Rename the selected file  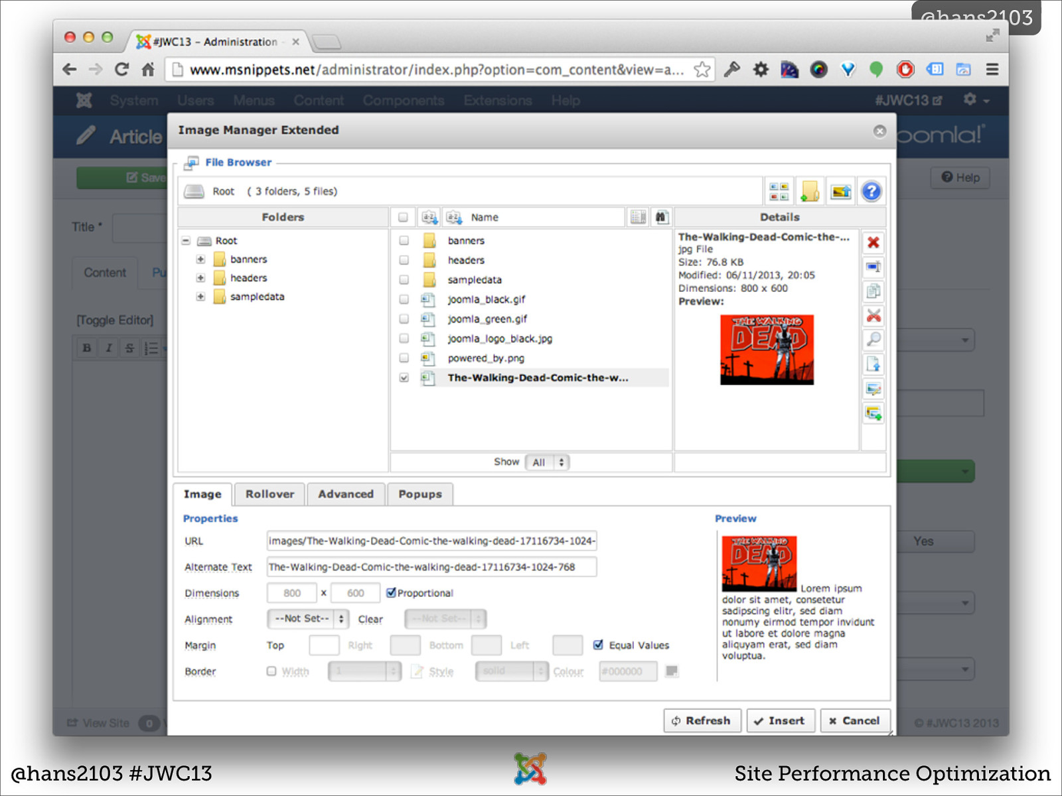[873, 267]
